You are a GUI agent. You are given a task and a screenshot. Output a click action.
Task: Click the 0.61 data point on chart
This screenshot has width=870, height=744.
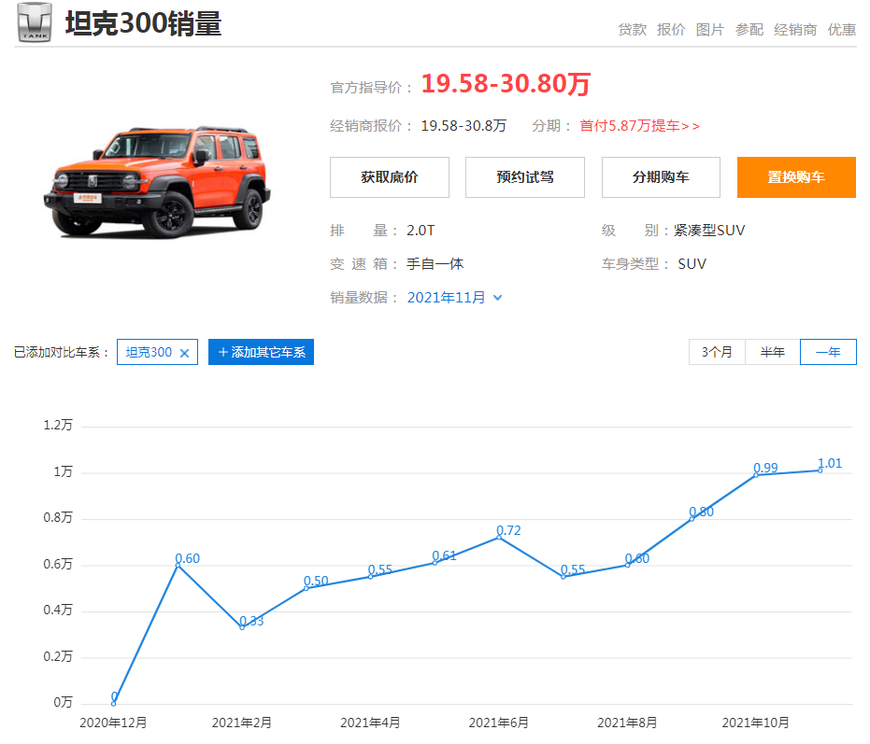(x=435, y=563)
